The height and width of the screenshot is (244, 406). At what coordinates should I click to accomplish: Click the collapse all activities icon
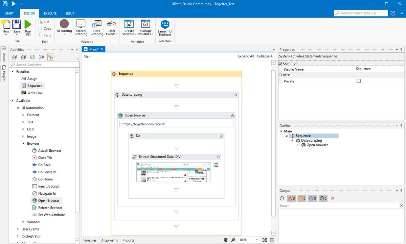point(23,57)
